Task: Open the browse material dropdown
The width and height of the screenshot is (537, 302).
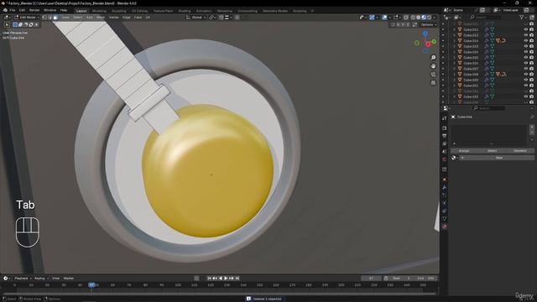Action: [x=454, y=158]
